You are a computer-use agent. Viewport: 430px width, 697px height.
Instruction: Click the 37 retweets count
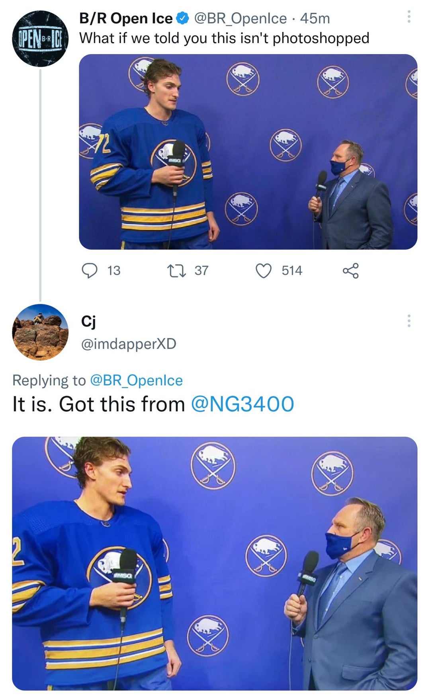[x=201, y=271]
